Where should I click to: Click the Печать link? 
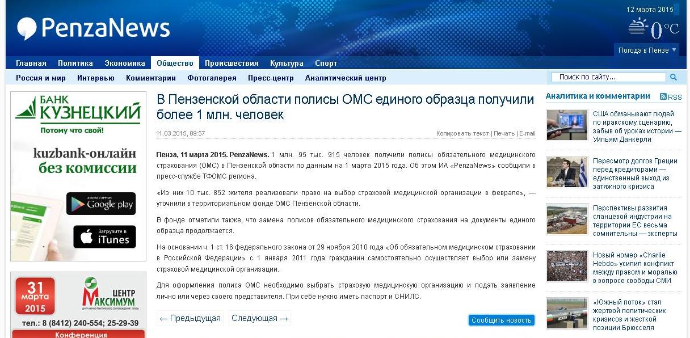coord(504,133)
